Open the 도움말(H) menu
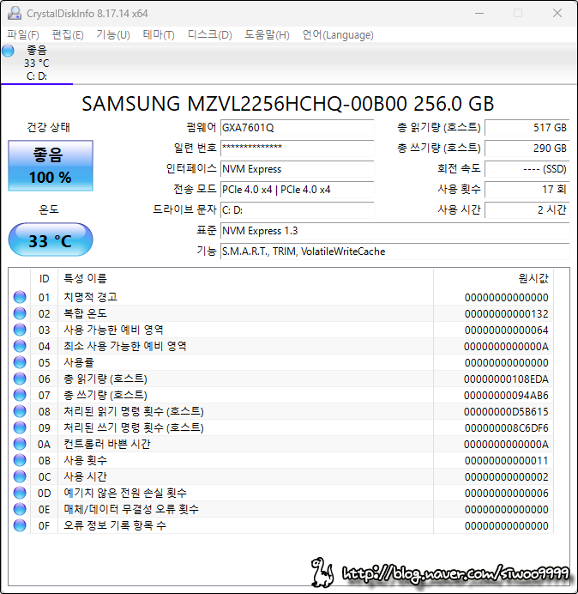The height and width of the screenshot is (594, 578). point(267,35)
